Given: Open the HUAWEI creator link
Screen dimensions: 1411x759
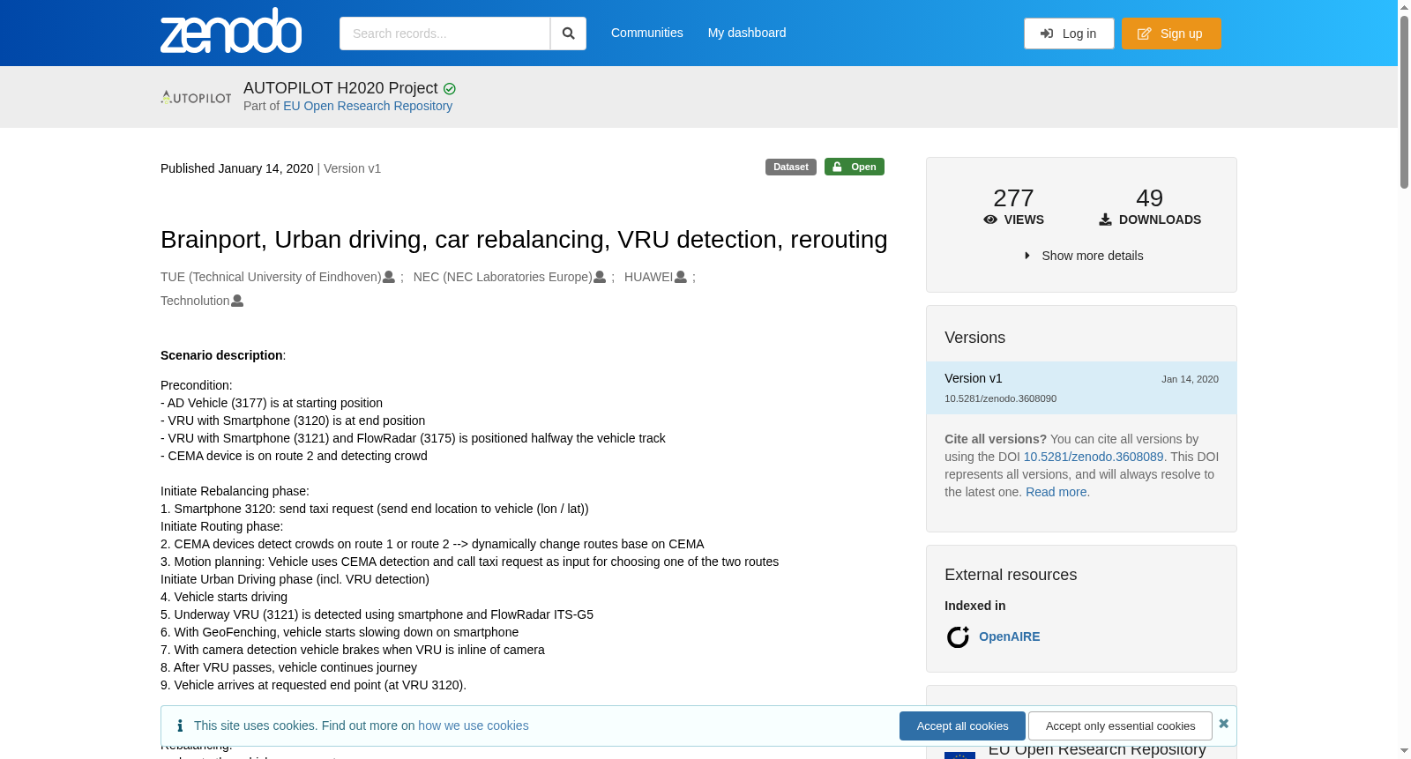Looking at the screenshot, I should coord(648,277).
